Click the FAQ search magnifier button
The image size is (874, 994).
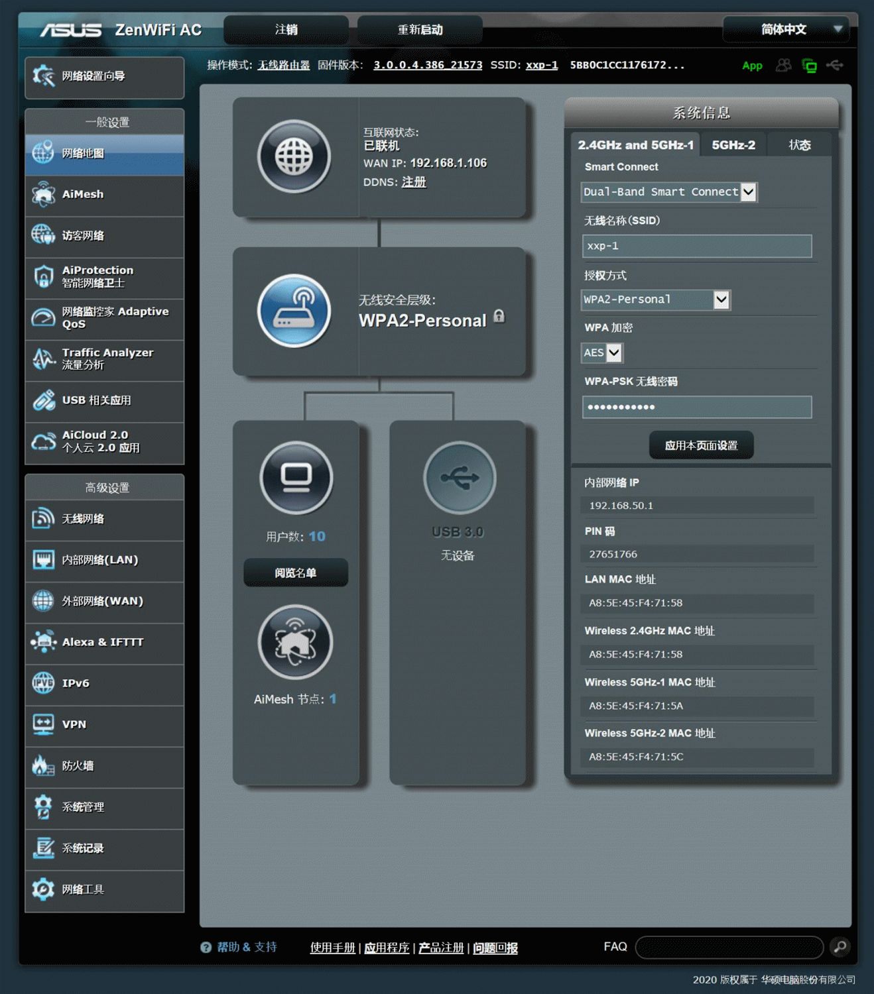click(840, 947)
